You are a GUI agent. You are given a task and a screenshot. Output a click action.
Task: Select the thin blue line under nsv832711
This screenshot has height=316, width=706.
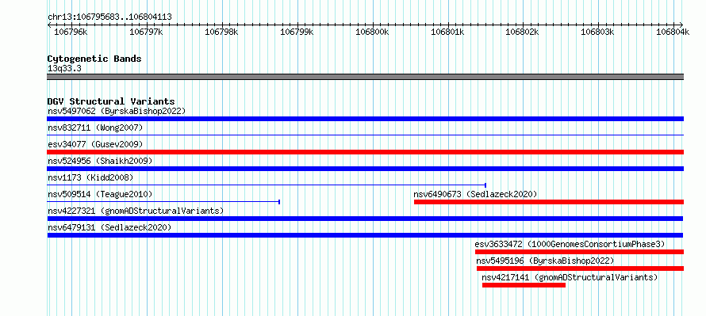pos(365,135)
